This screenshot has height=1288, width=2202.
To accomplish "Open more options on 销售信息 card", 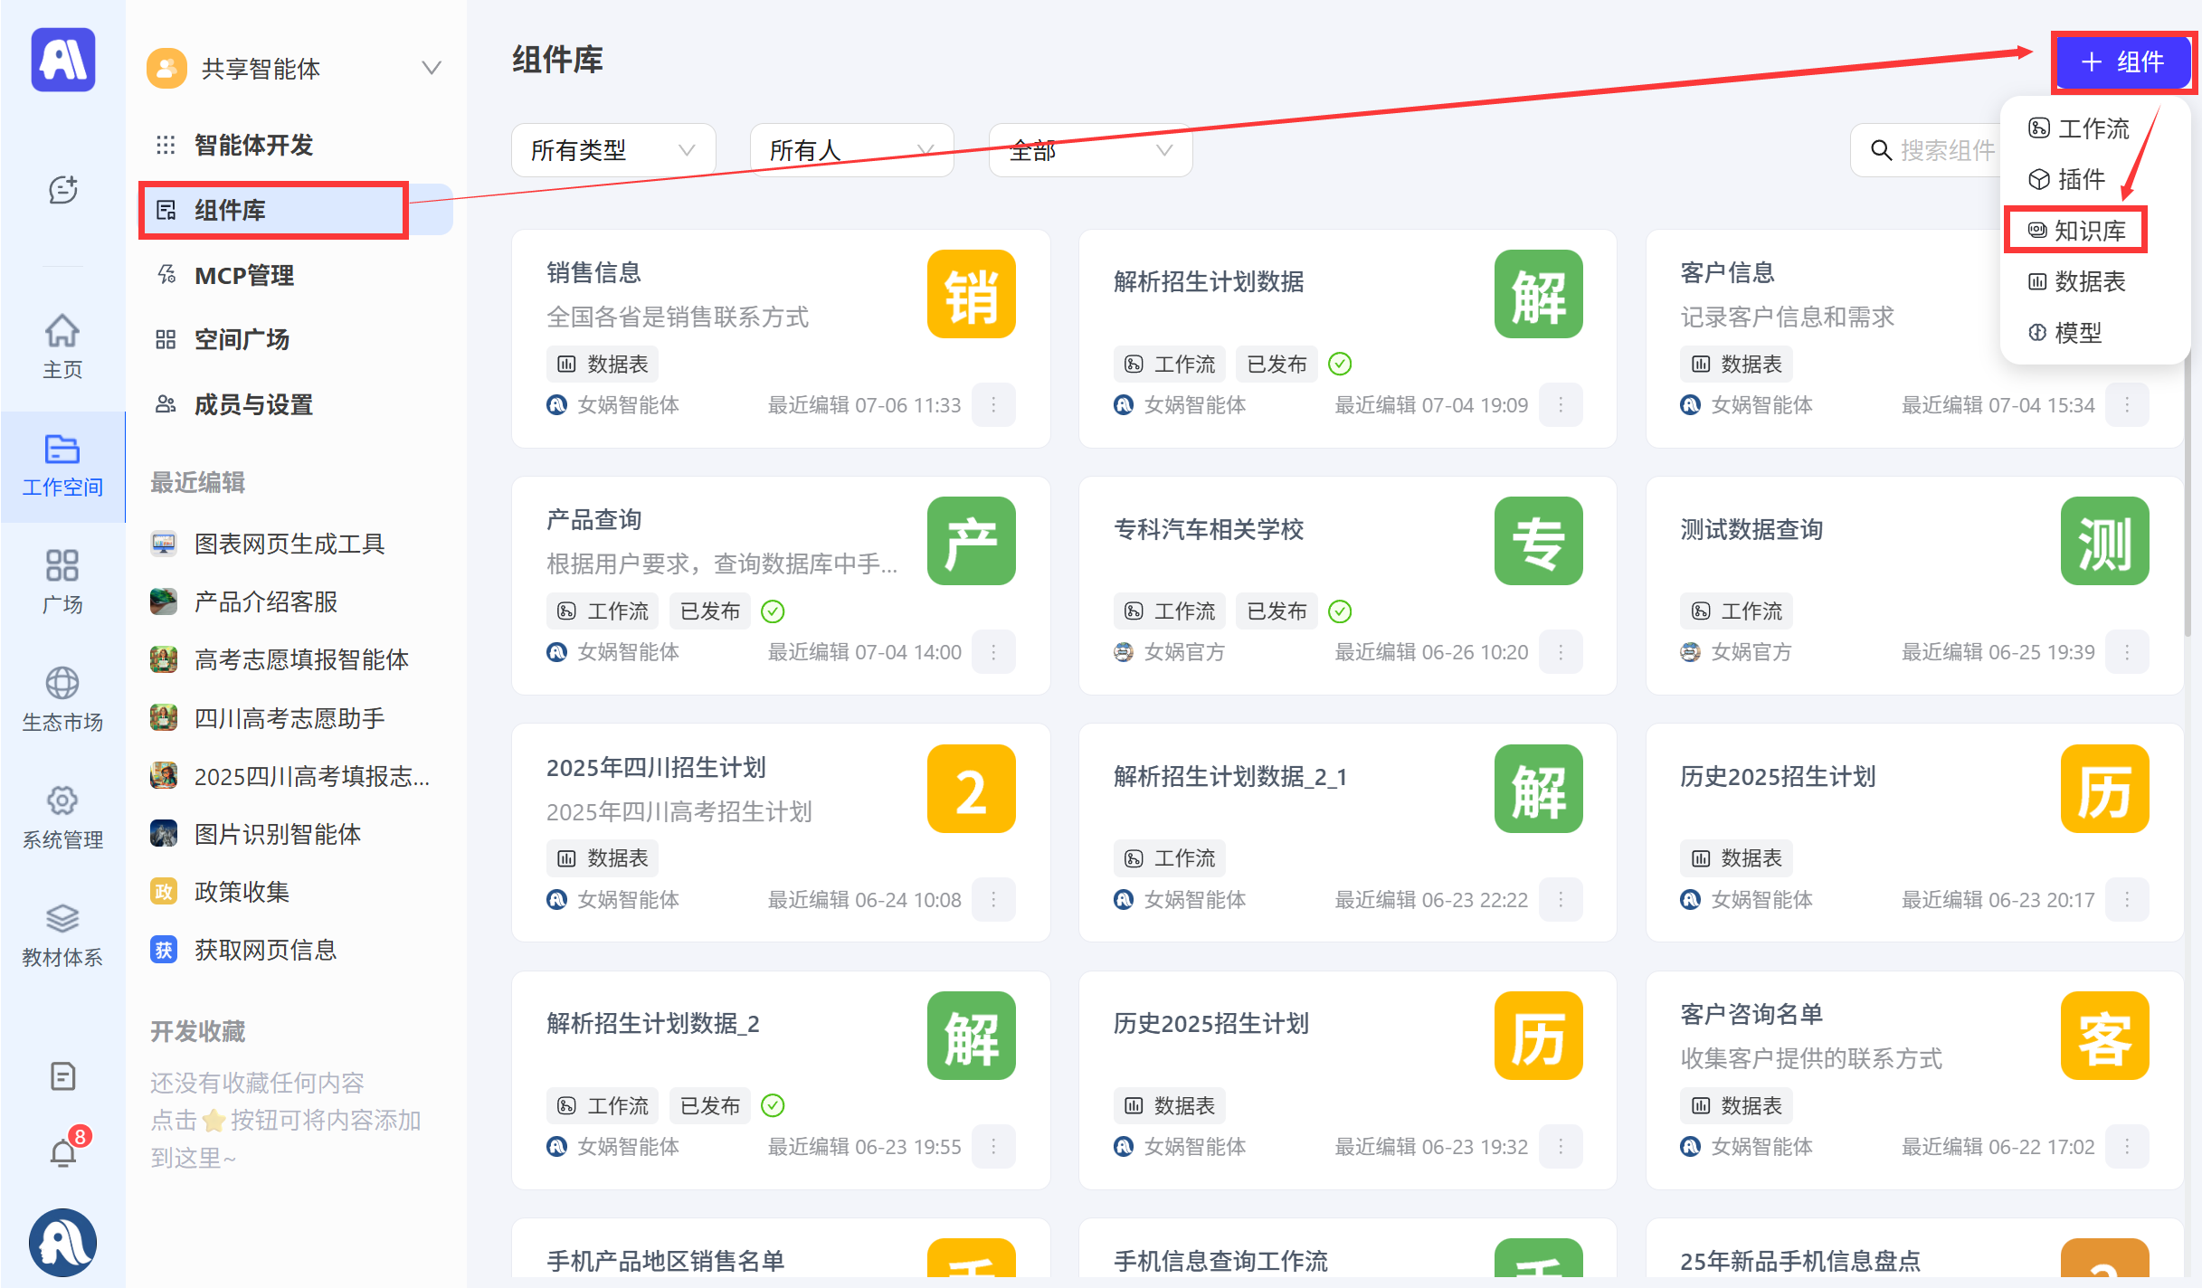I will [x=993, y=404].
